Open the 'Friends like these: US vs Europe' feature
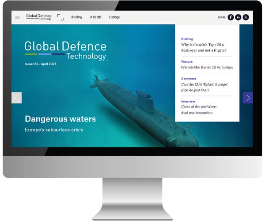 (207, 67)
